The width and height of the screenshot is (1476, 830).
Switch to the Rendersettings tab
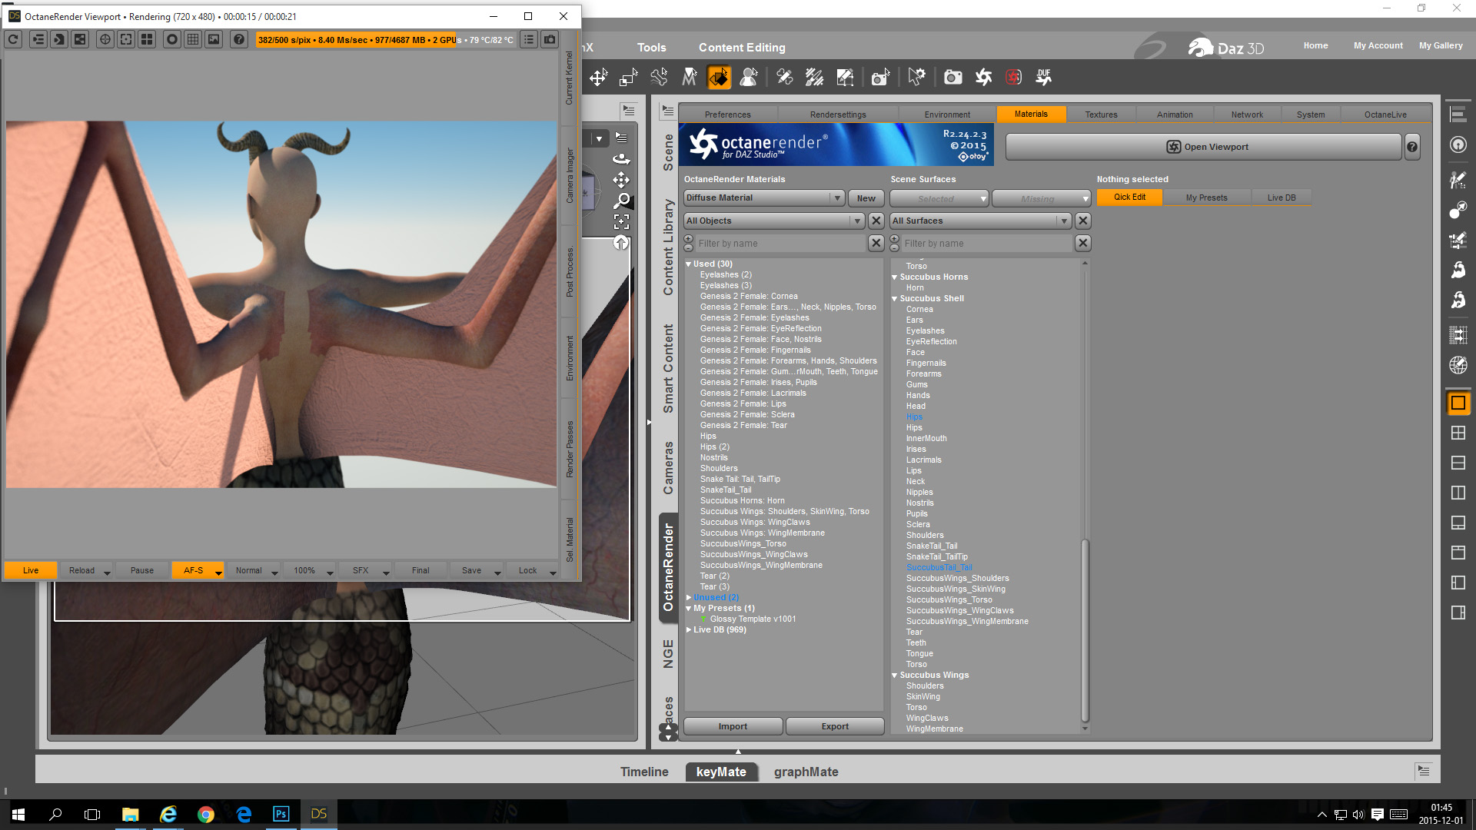(x=837, y=115)
